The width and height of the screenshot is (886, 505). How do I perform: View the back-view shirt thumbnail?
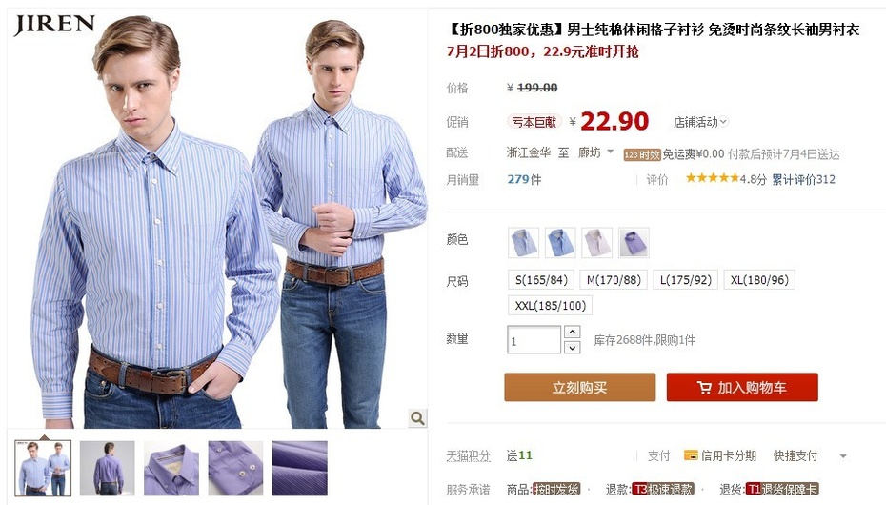(108, 468)
